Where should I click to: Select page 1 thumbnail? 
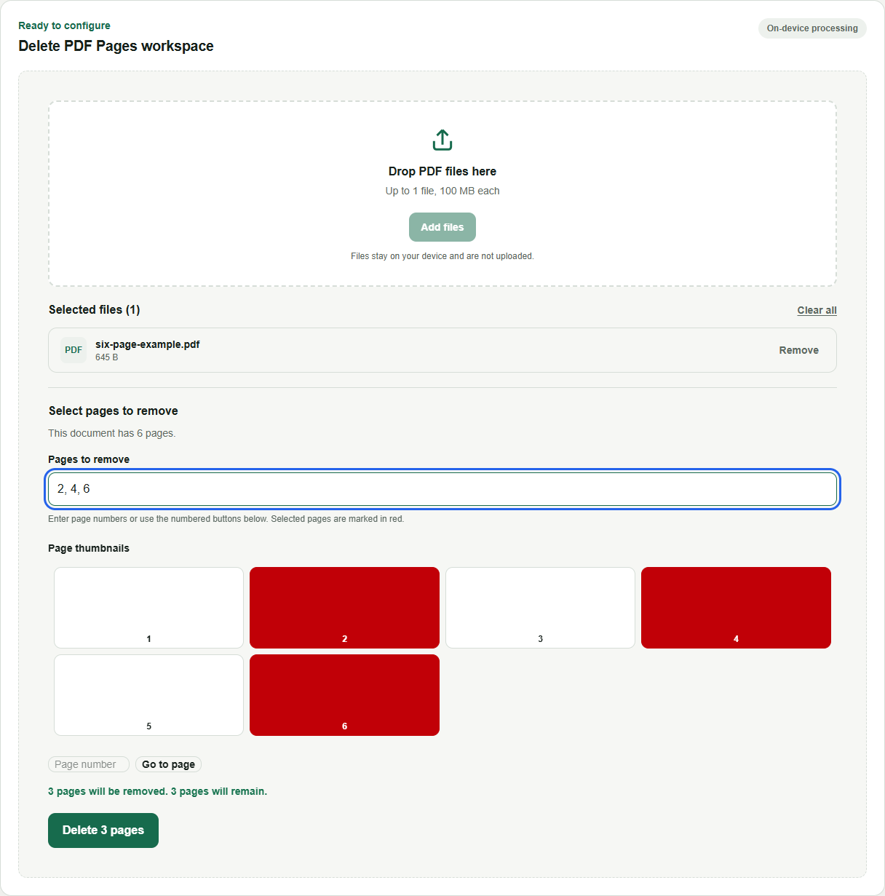tap(148, 608)
